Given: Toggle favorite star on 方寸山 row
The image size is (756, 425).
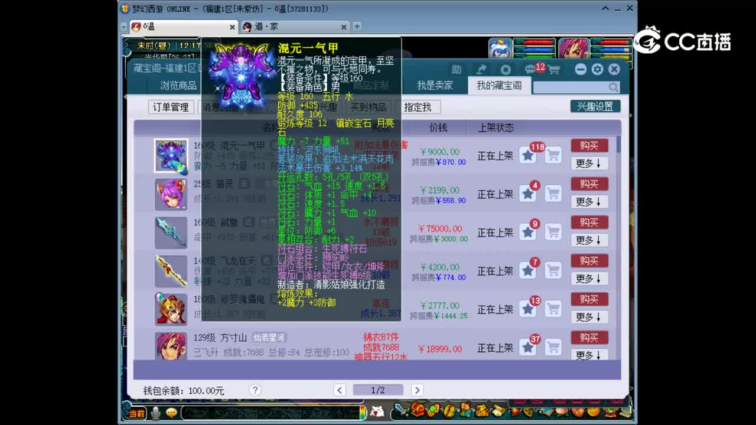Looking at the screenshot, I should [x=528, y=347].
